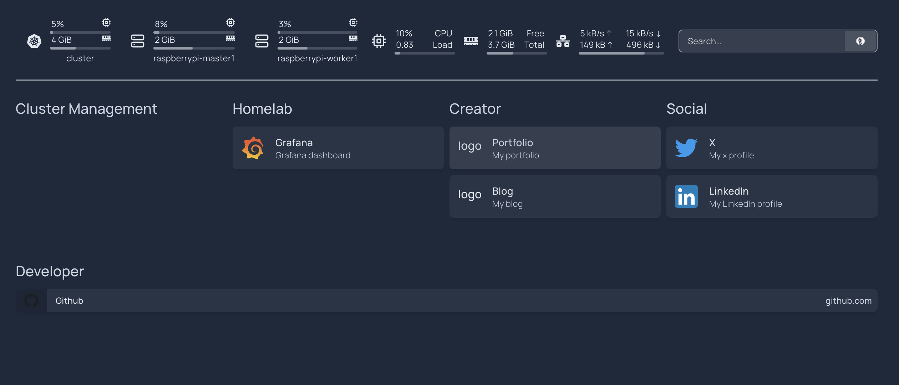Open the Blog service card
The width and height of the screenshot is (899, 385).
click(555, 196)
